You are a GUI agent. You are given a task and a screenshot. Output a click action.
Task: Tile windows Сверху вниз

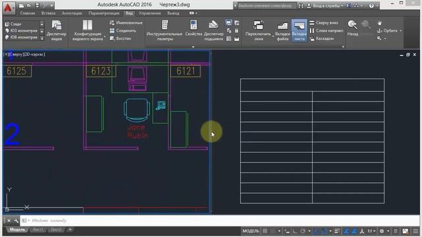pos(324,23)
